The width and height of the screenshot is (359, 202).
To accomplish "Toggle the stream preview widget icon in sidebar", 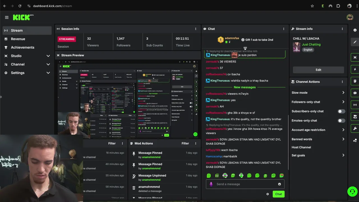I will coord(355,58).
